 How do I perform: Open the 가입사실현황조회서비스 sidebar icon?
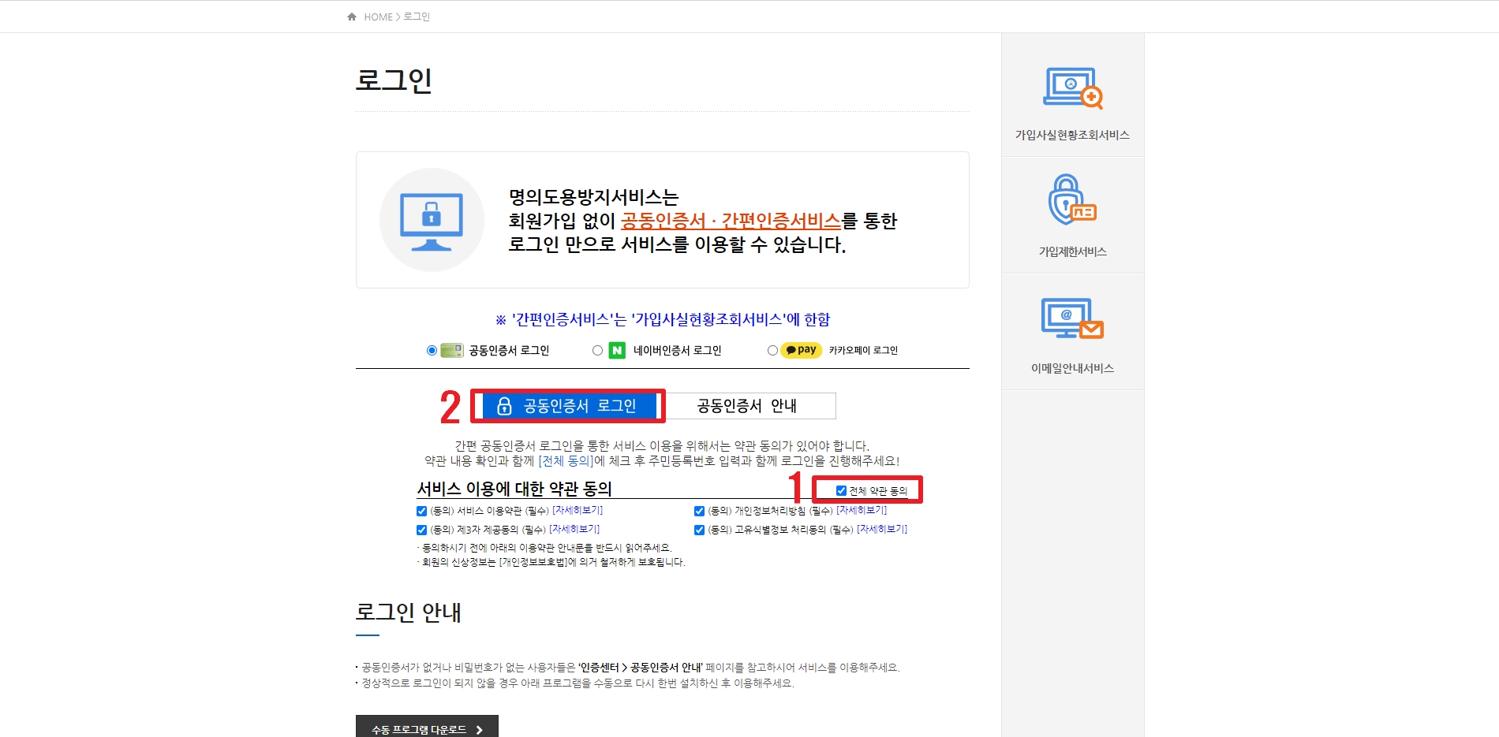tap(1071, 88)
